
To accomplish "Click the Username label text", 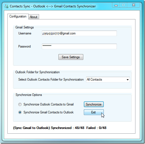I will [25, 33].
